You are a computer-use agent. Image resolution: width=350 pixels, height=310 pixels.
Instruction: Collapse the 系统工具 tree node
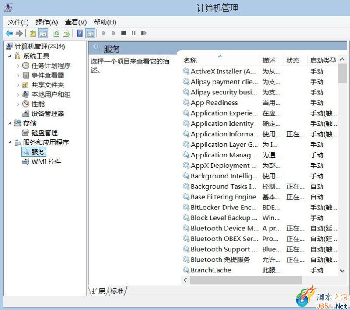(x=10, y=56)
